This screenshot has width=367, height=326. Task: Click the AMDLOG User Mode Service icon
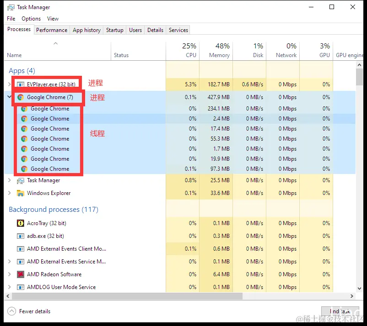(21, 287)
